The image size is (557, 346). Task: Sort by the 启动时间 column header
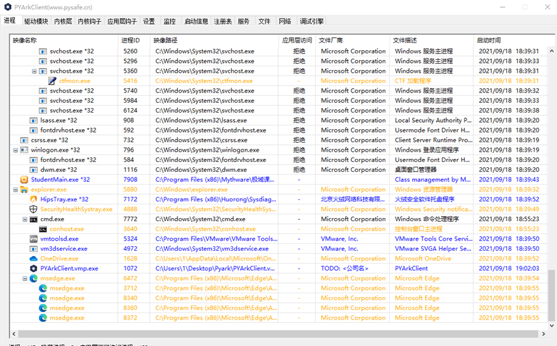coord(489,40)
